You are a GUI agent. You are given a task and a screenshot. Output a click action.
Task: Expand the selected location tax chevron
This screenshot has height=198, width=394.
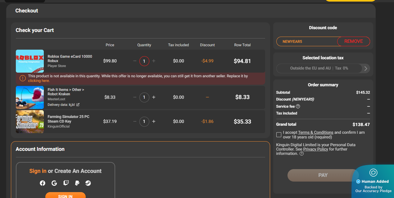(366, 68)
